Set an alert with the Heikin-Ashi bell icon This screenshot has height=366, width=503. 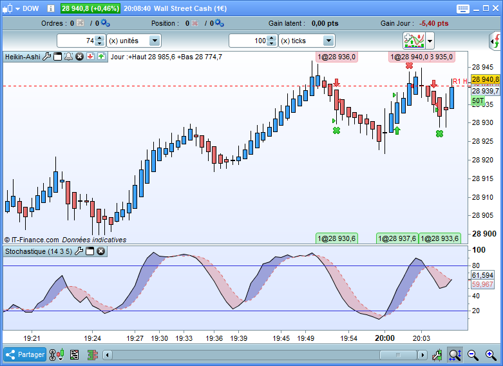pyautogui.click(x=68, y=57)
